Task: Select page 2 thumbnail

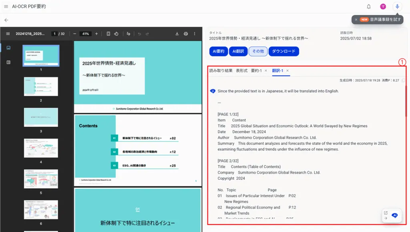Action: tap(41, 86)
